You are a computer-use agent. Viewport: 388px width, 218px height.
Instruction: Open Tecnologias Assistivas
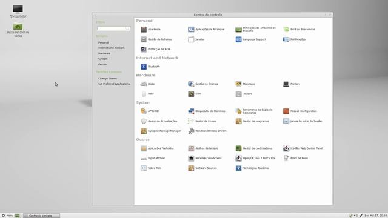coord(252,168)
